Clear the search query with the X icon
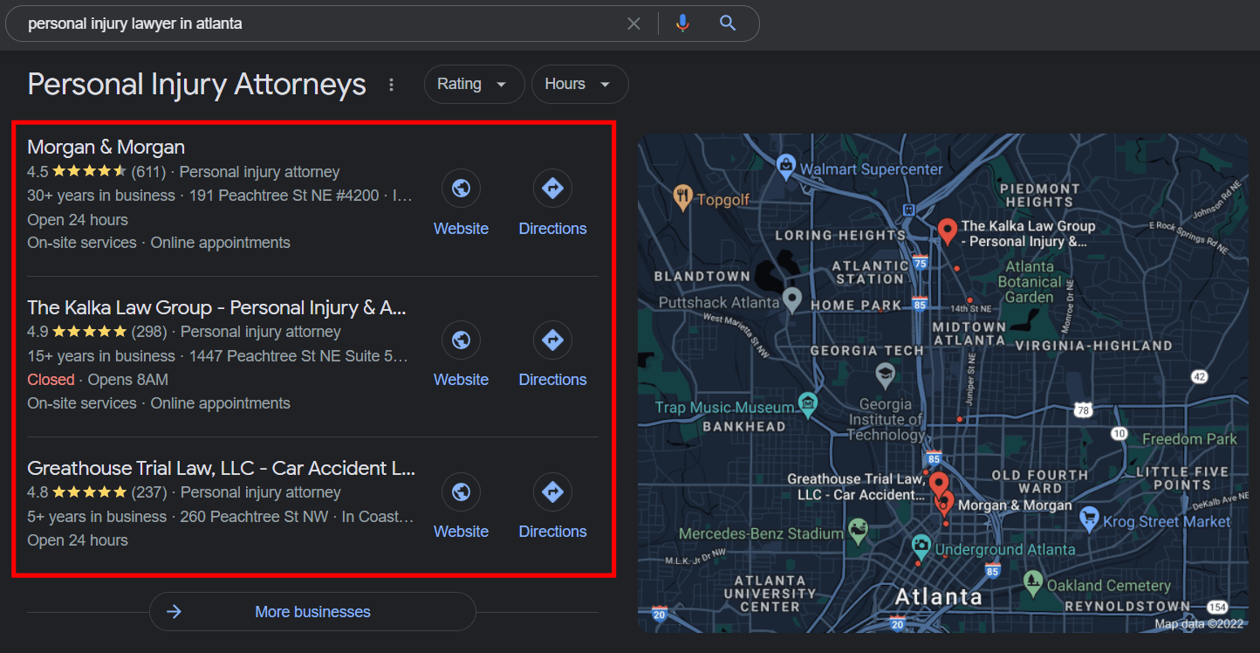This screenshot has width=1260, height=653. 633,24
